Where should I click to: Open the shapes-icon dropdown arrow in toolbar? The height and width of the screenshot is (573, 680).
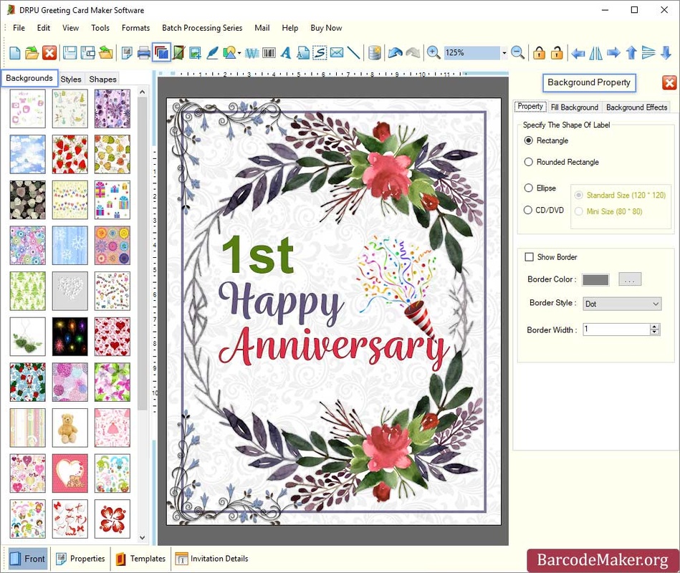pos(239,53)
